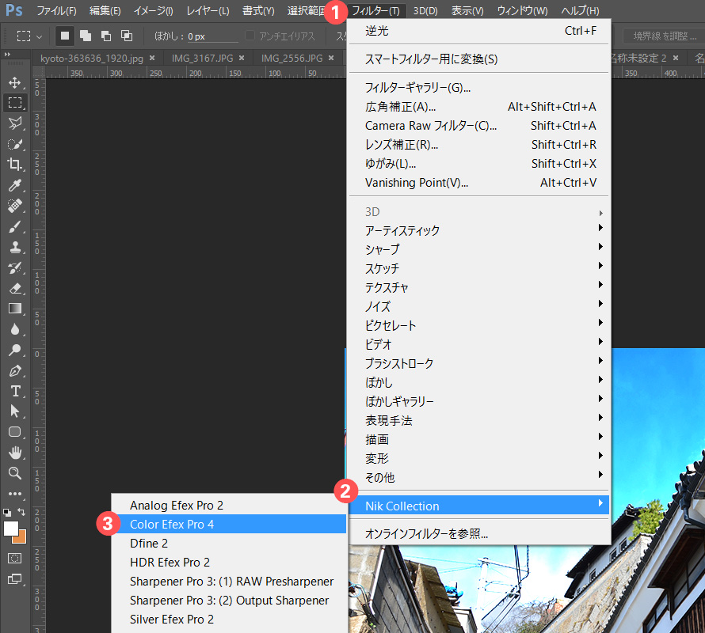Close the IMG_2556.JPG tab

pyautogui.click(x=331, y=58)
